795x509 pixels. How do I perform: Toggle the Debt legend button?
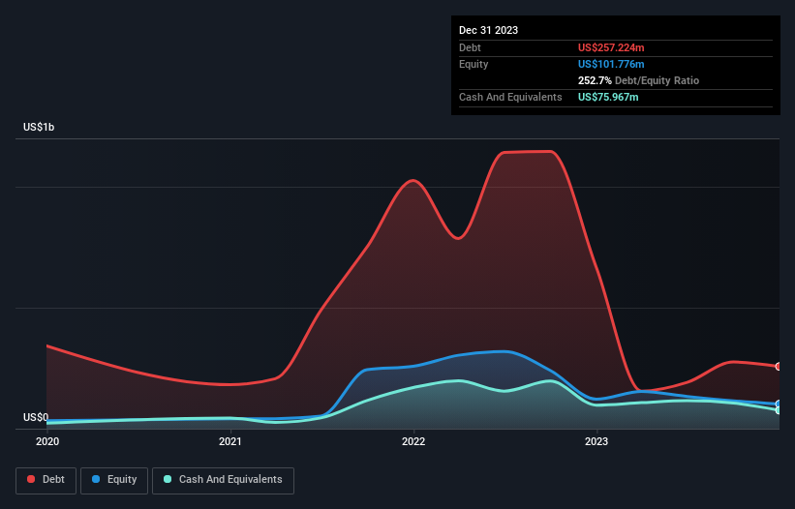[x=46, y=480]
